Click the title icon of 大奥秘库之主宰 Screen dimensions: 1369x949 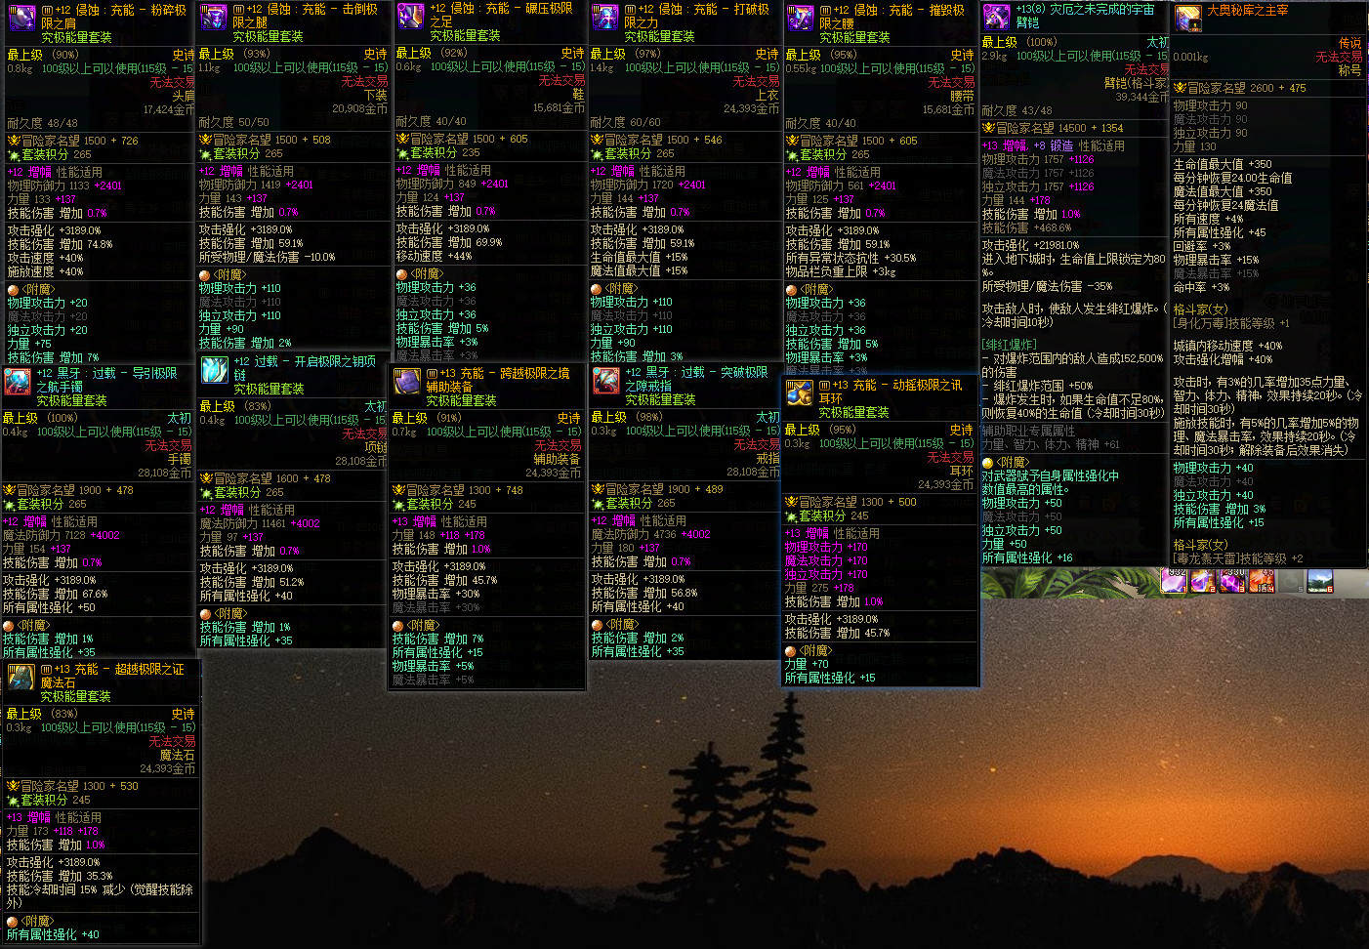tap(1188, 18)
